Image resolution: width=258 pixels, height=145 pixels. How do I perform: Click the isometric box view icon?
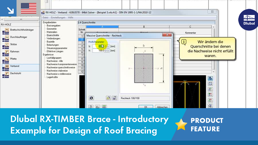(210, 84)
